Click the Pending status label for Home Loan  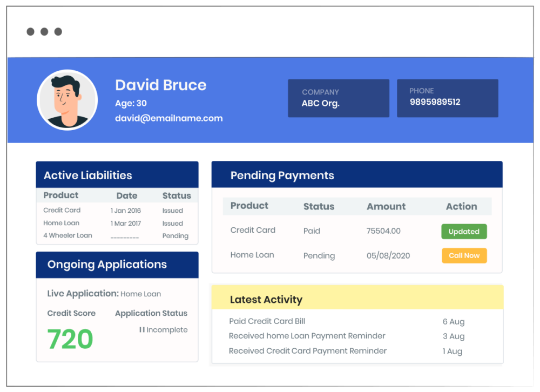(x=319, y=255)
